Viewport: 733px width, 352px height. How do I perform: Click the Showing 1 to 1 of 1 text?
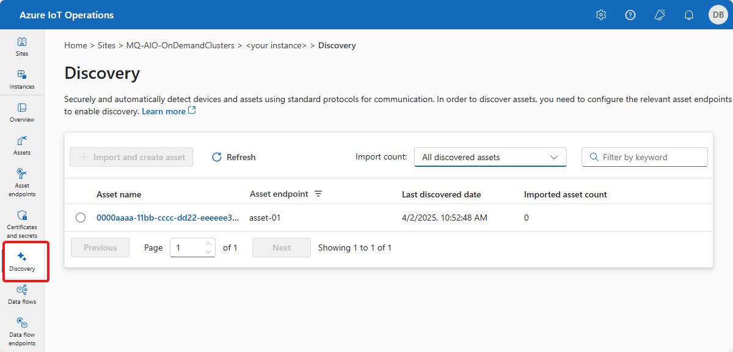[x=355, y=248]
